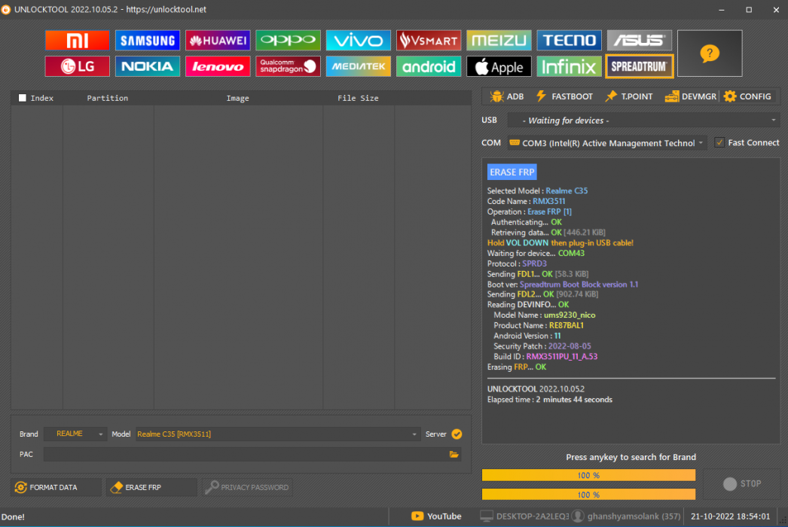Viewport: 788px width, 527px height.
Task: Select the Qualcomm Snapdragon tile
Action: [288, 66]
